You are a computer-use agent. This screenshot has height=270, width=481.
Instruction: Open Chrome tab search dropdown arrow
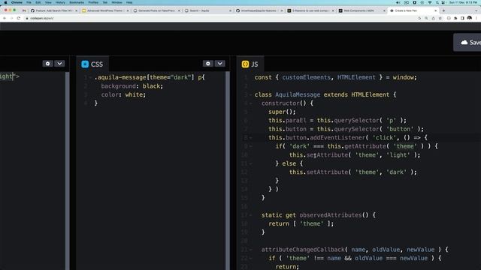[476, 10]
